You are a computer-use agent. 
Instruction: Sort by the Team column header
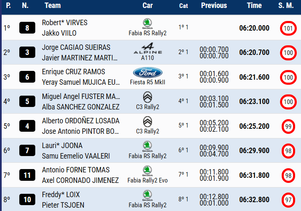click(x=52, y=5)
